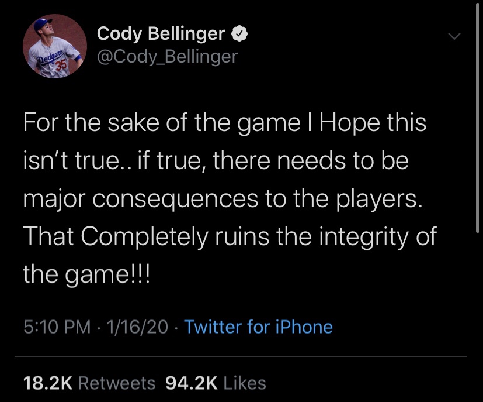Click the last tweet line "the game!!!"
This screenshot has width=483, height=402.
pyautogui.click(x=86, y=273)
